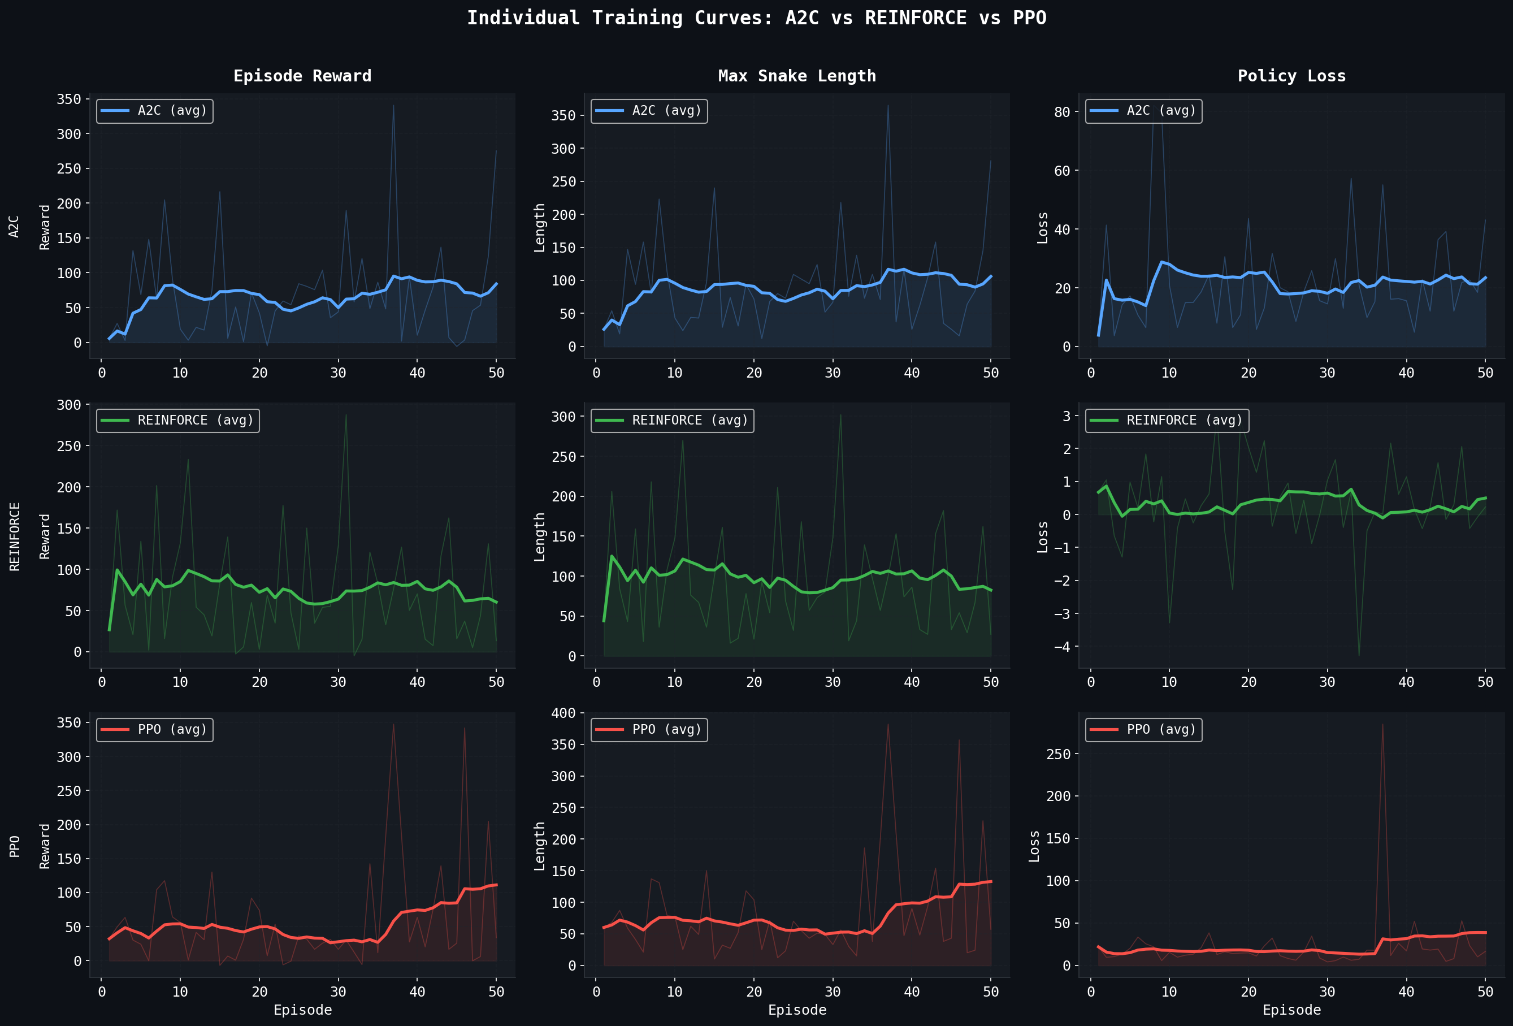Click the blue line sample in the A2C reward legend
Image resolution: width=1513 pixels, height=1026 pixels.
click(x=115, y=111)
